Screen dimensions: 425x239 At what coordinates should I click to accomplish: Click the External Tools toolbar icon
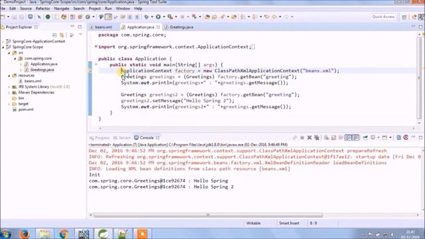[170, 17]
